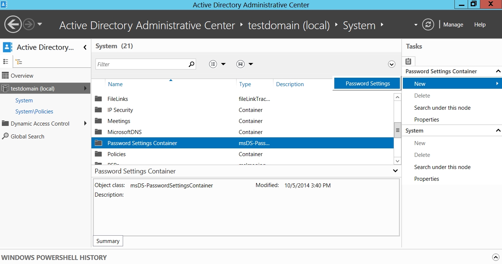Expand the testdomain (local) node arrow
This screenshot has width=502, height=264.
pos(86,88)
